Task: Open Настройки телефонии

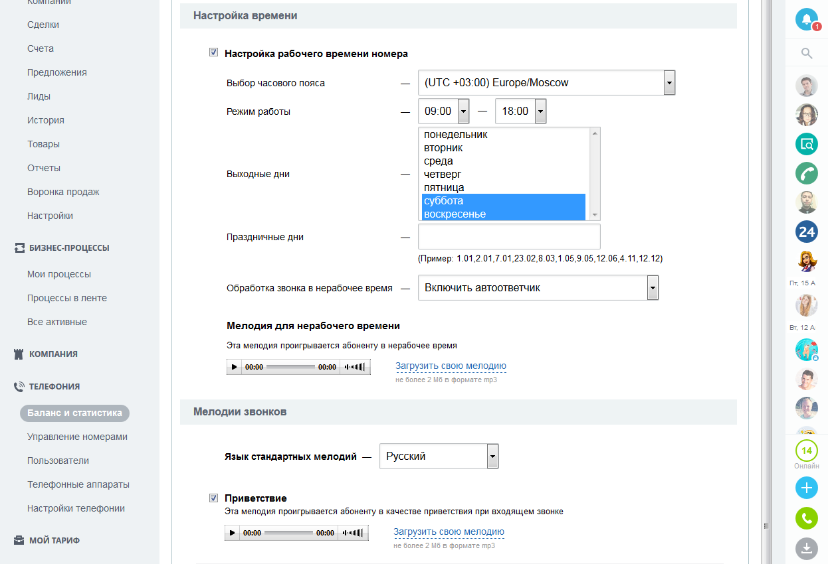Action: [x=76, y=508]
